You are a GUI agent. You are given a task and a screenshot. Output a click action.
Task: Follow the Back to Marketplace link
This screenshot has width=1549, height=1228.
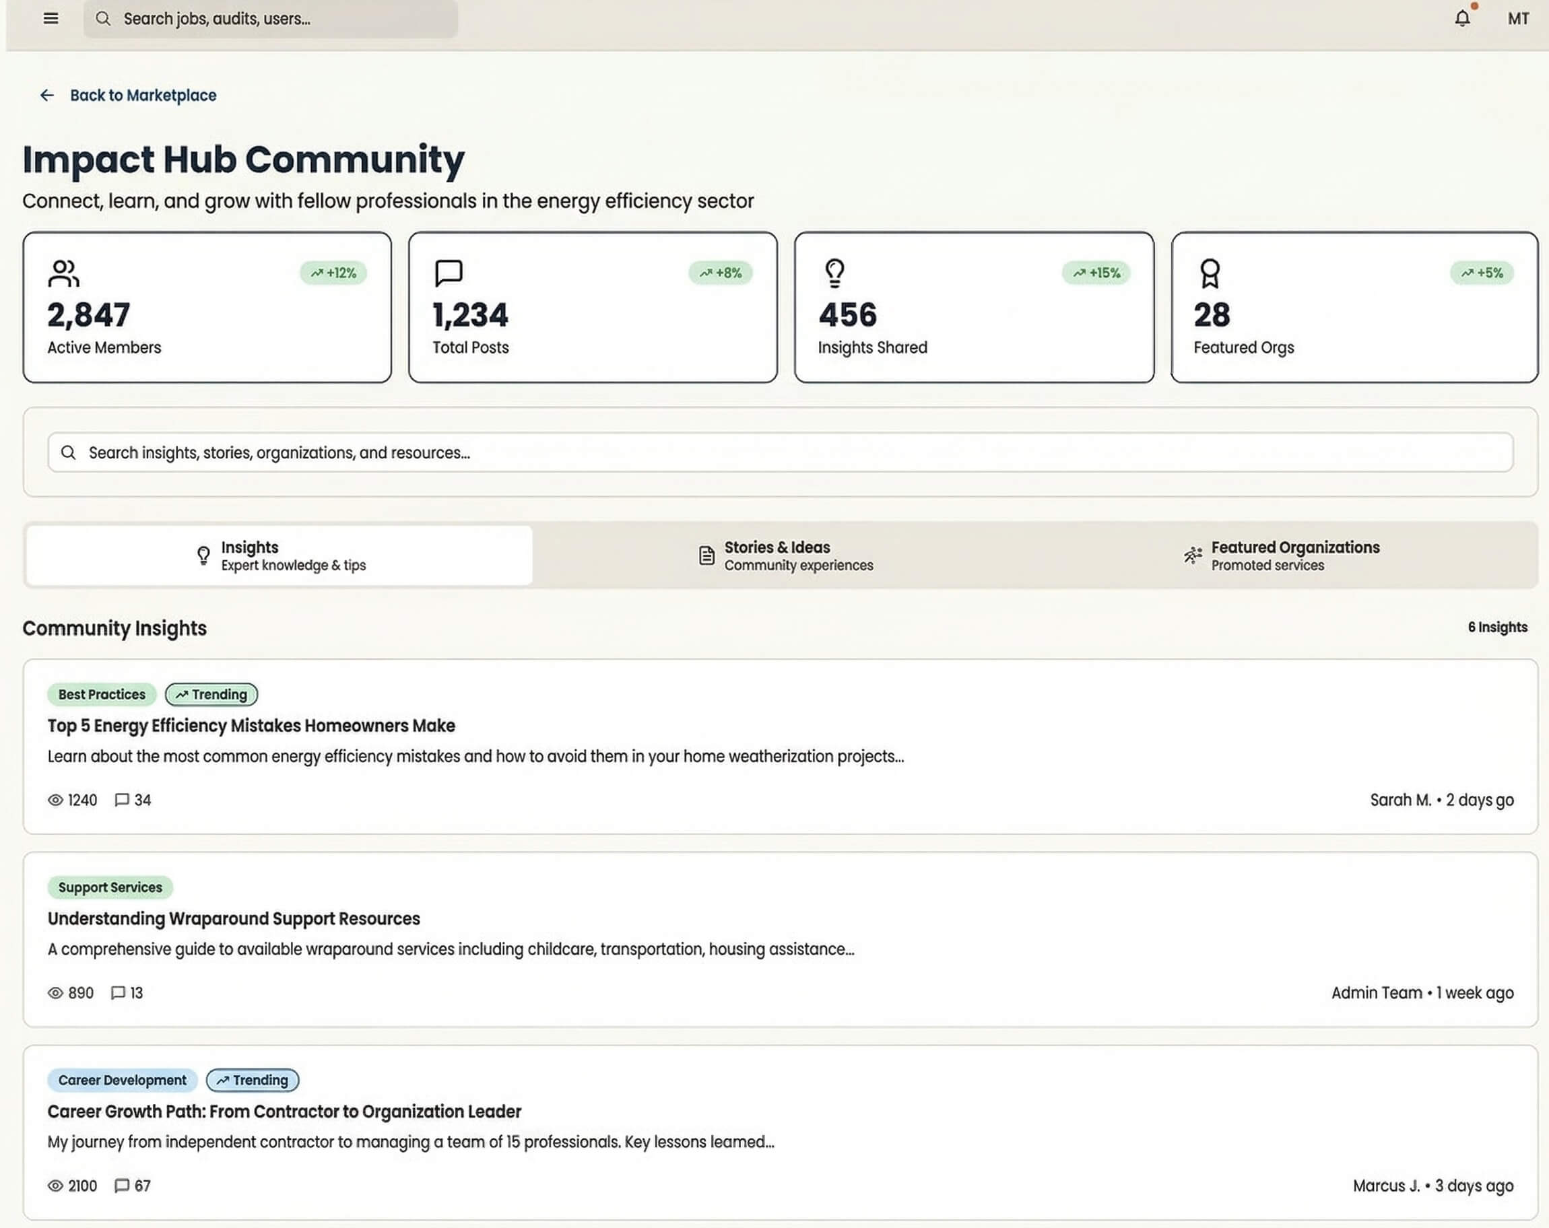pyautogui.click(x=143, y=96)
